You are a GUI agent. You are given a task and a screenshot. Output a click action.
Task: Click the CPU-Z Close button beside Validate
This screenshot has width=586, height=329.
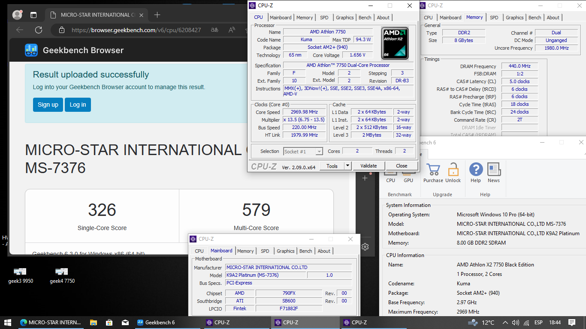tap(402, 166)
